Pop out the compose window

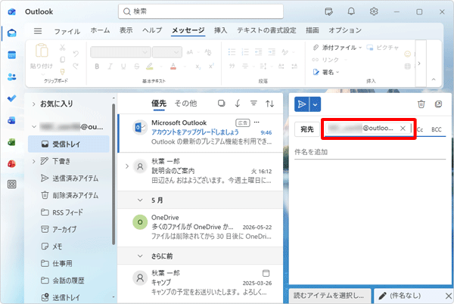click(x=438, y=104)
